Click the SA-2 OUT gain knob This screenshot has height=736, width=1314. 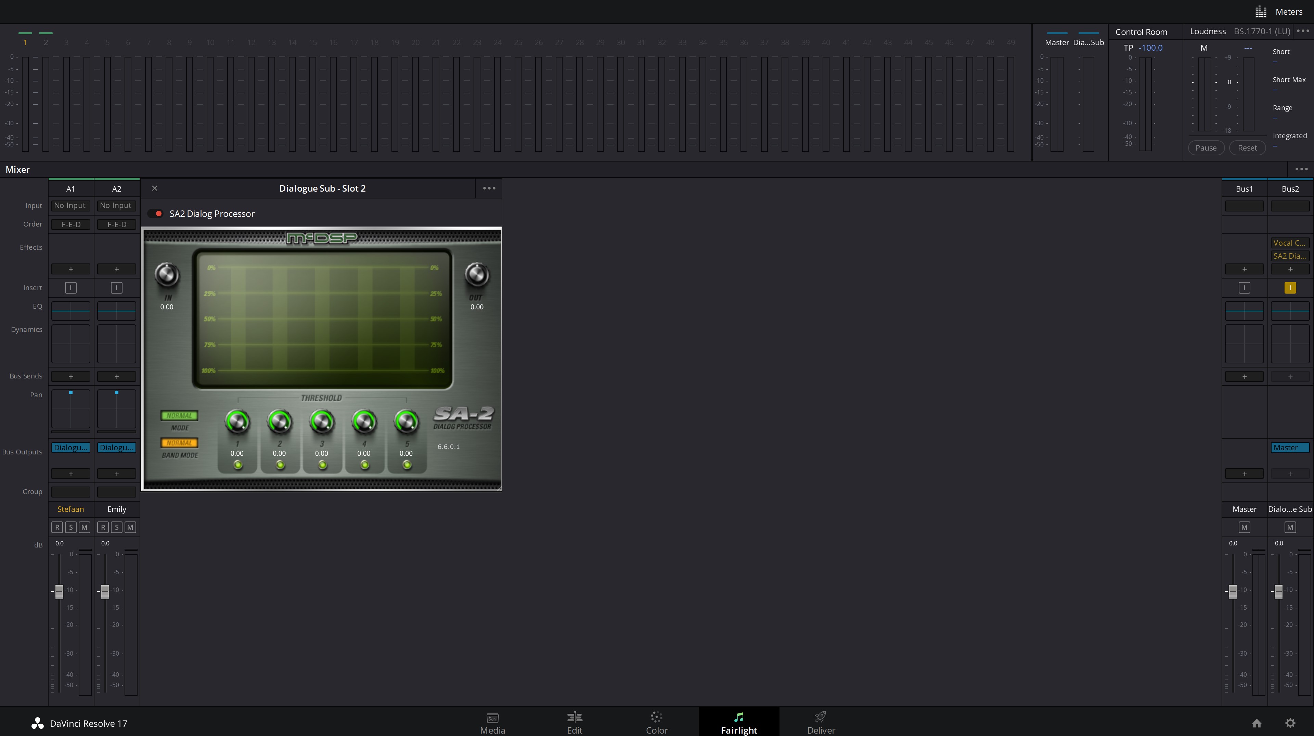pos(477,275)
